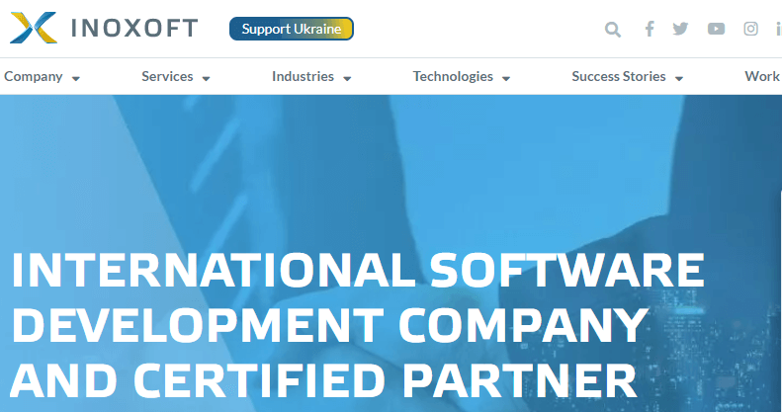Open the Company menu
The width and height of the screenshot is (782, 412).
[x=34, y=76]
